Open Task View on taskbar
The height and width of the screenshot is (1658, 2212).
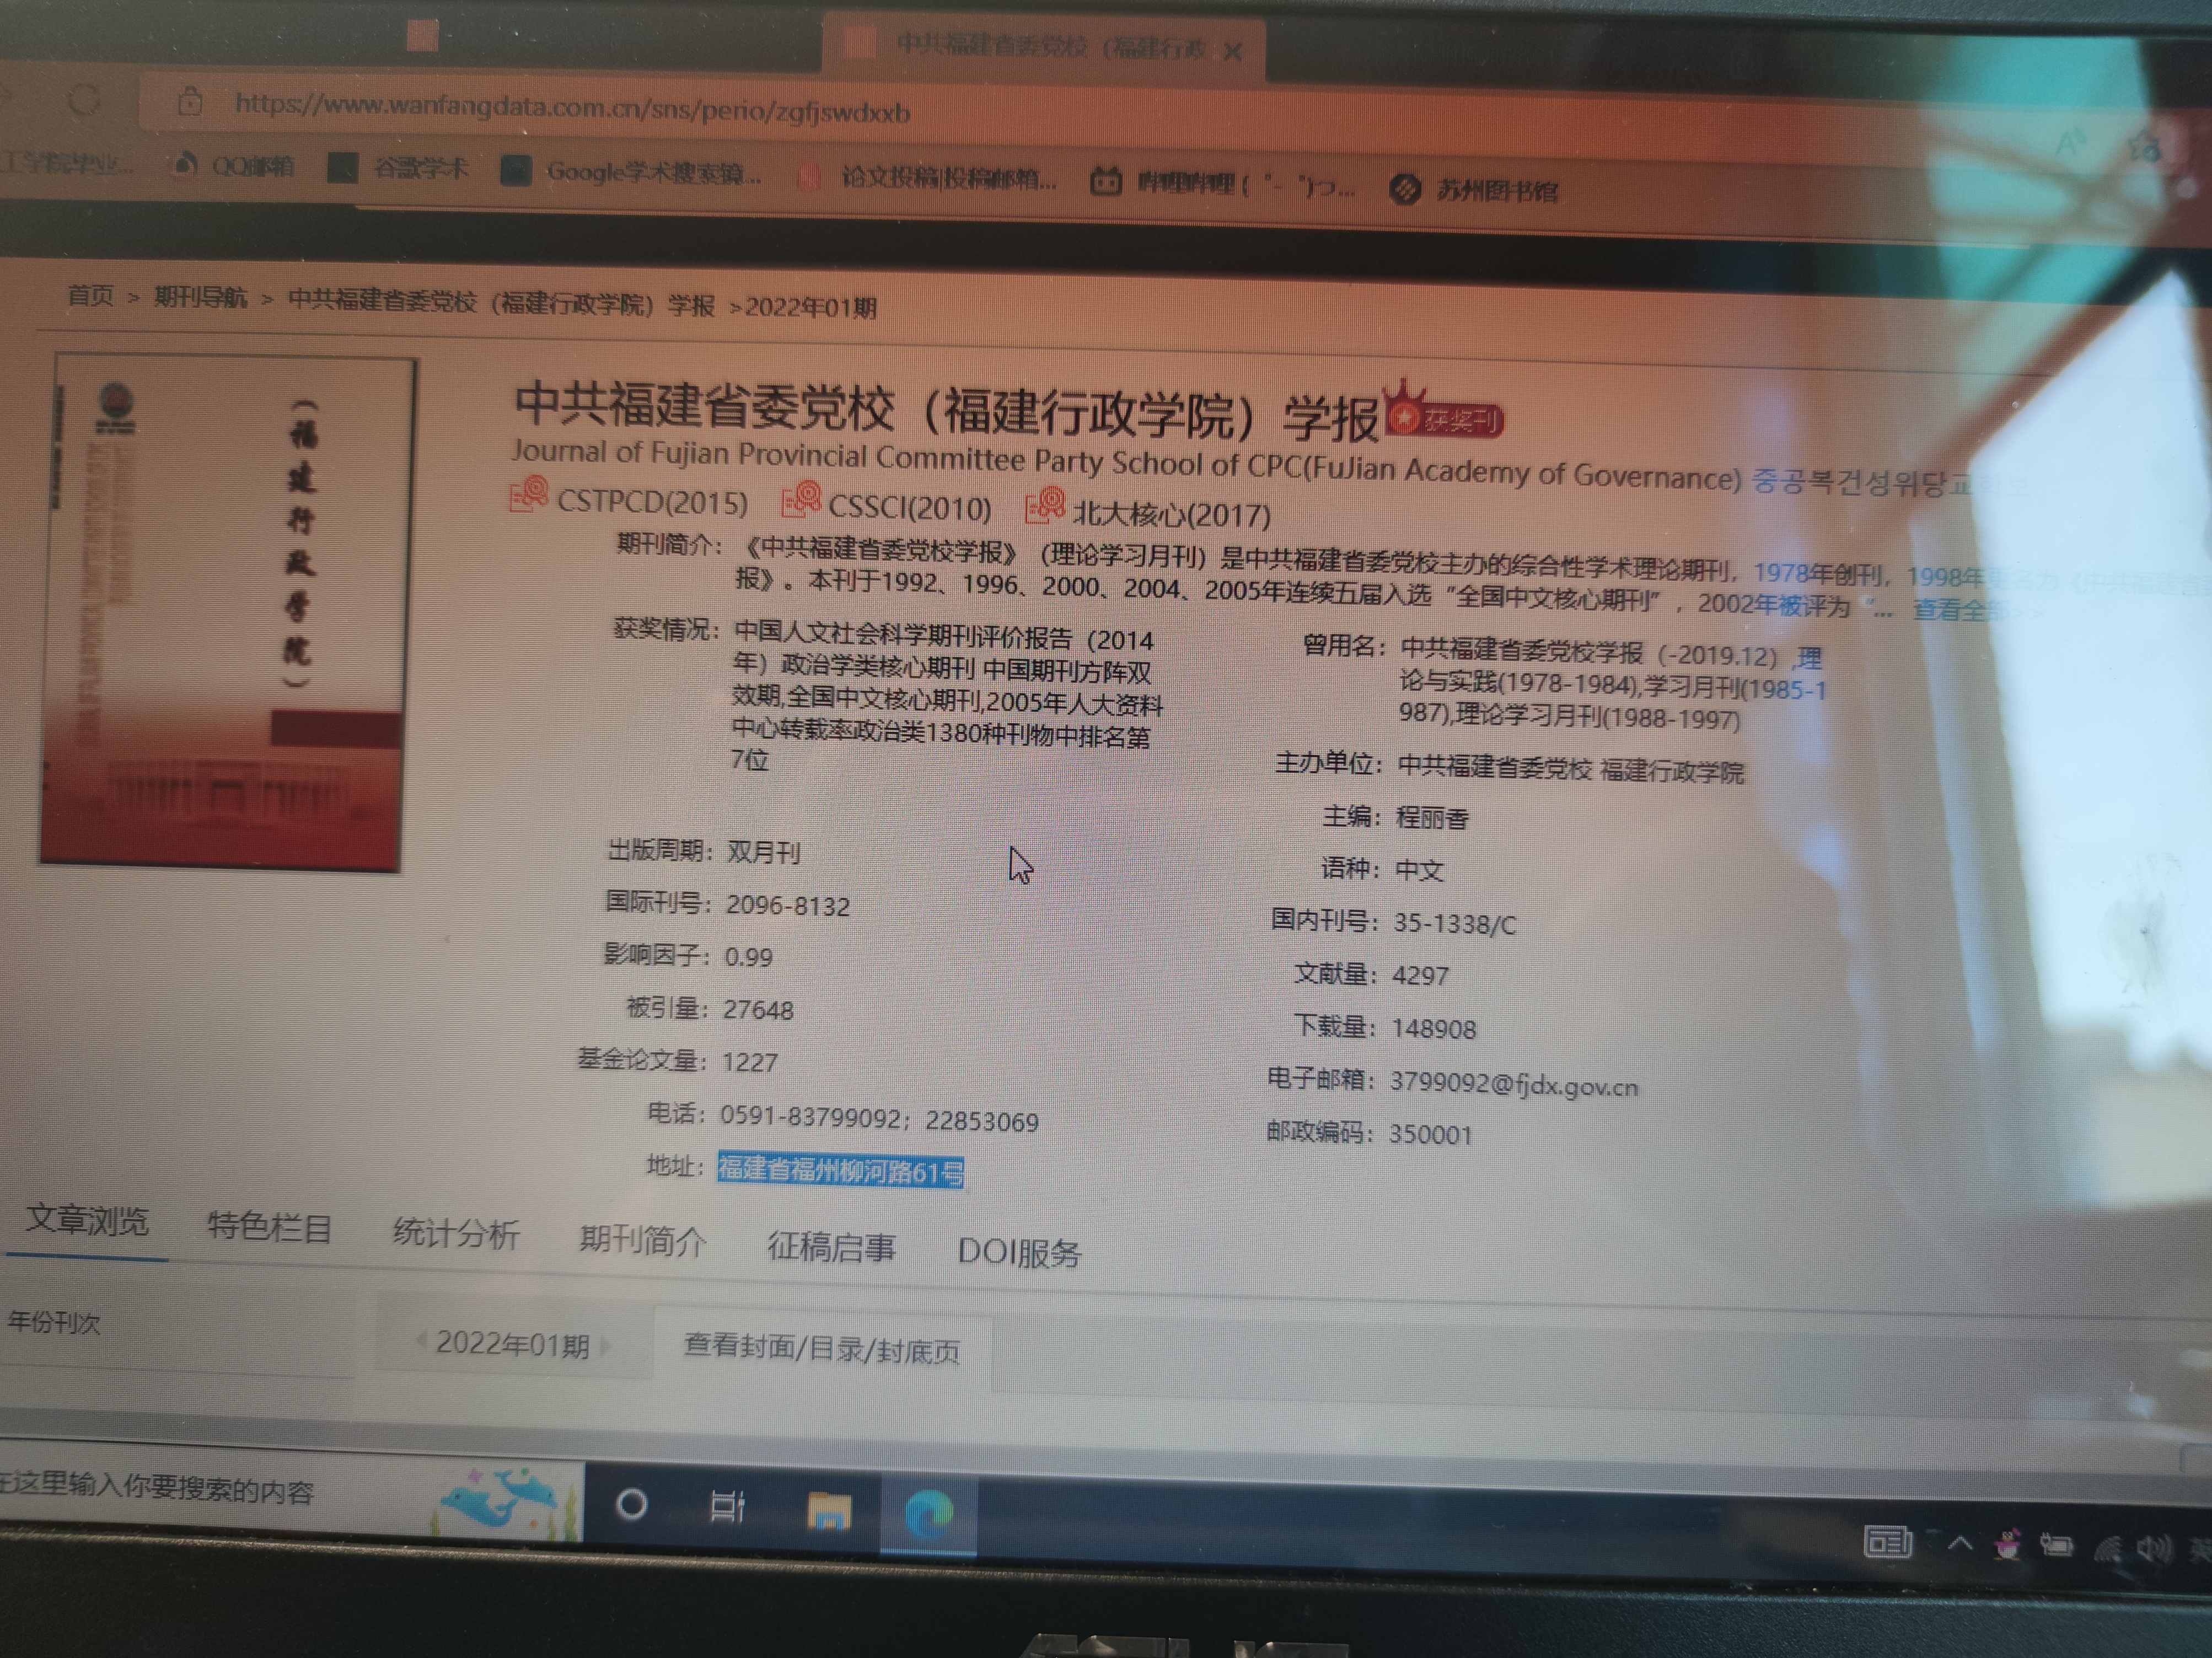coord(727,1506)
